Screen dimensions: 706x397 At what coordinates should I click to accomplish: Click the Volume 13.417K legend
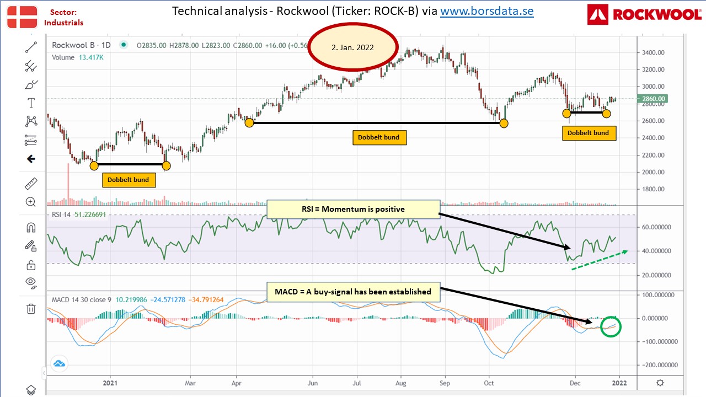(78, 57)
